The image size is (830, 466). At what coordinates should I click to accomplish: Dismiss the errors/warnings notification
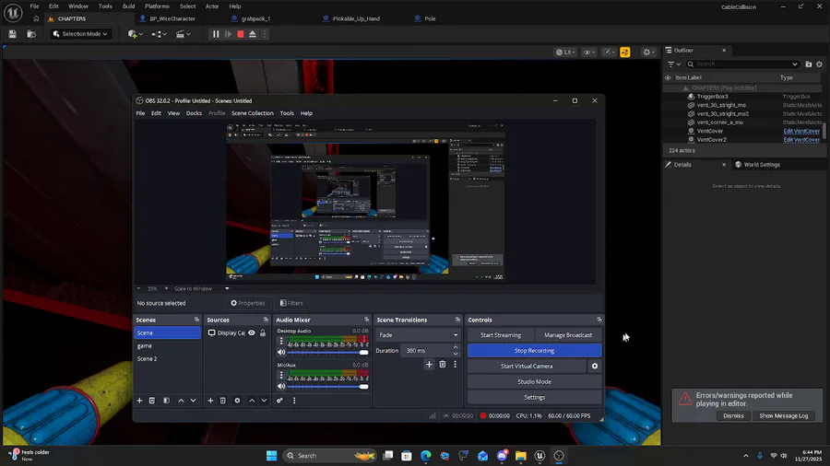click(x=733, y=415)
